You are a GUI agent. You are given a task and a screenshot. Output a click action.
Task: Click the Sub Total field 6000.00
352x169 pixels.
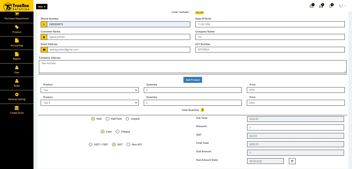coord(296,119)
